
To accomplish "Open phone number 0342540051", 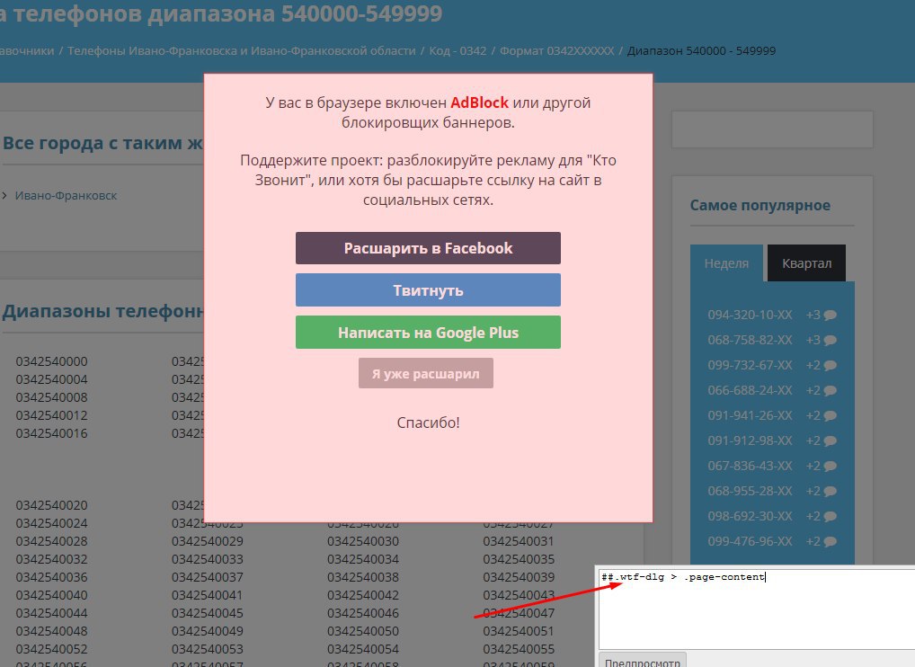I will pyautogui.click(x=519, y=631).
